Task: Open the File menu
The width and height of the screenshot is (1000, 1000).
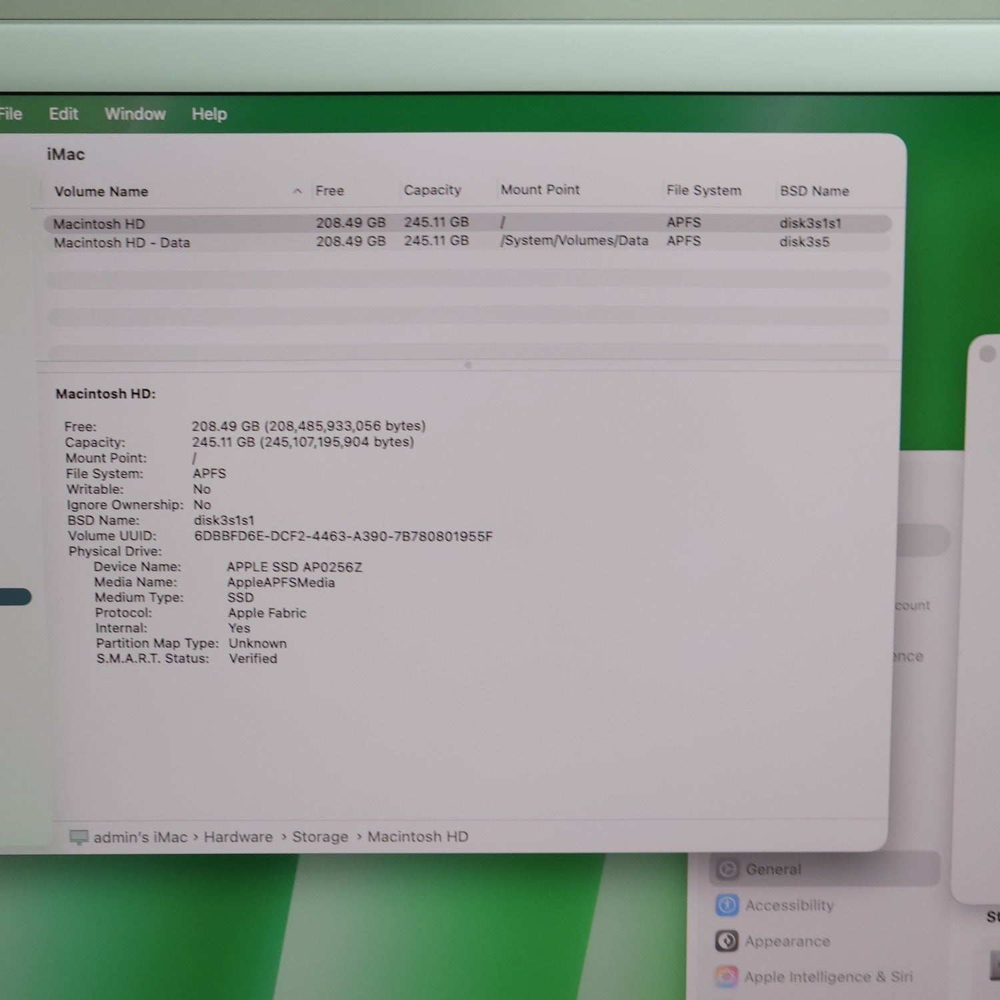Action: click(11, 114)
